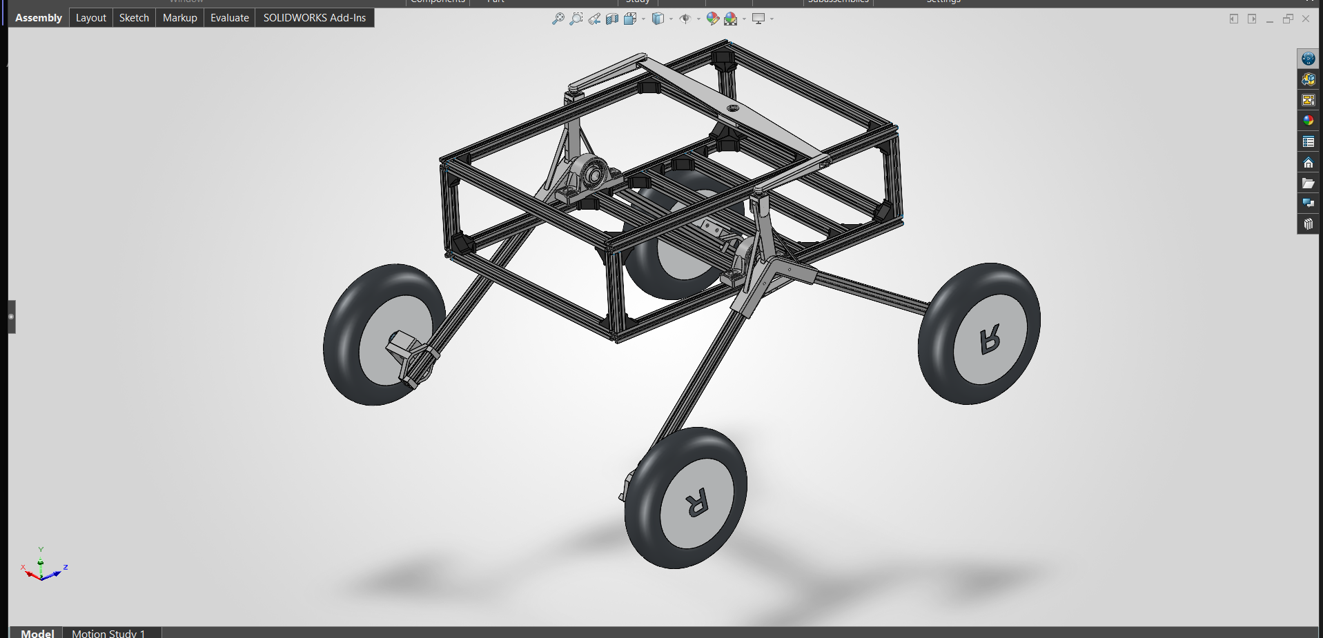Open the View Orientation cube icon
The height and width of the screenshot is (638, 1323).
tap(629, 19)
